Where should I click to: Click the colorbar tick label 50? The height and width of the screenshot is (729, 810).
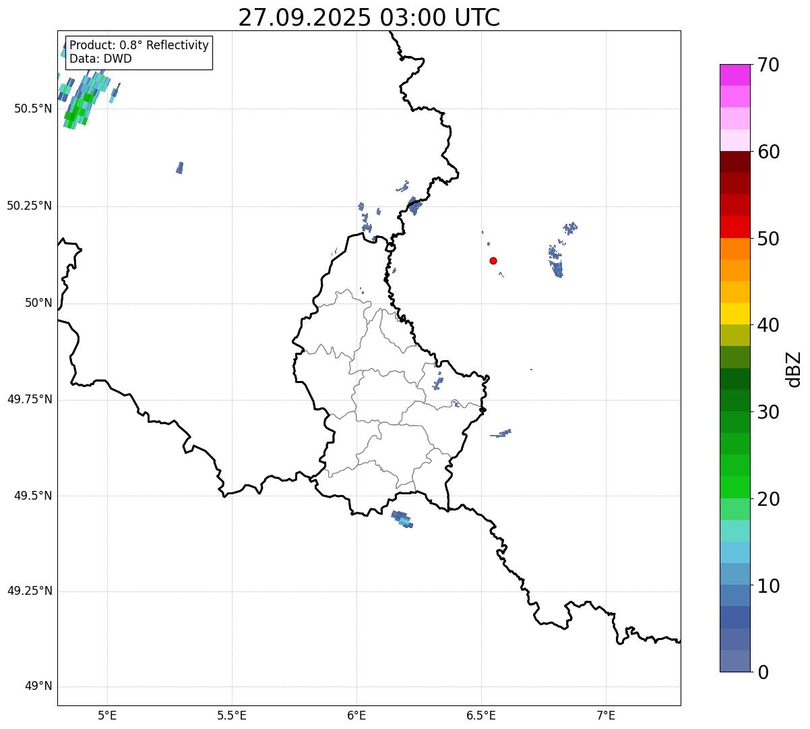(768, 239)
